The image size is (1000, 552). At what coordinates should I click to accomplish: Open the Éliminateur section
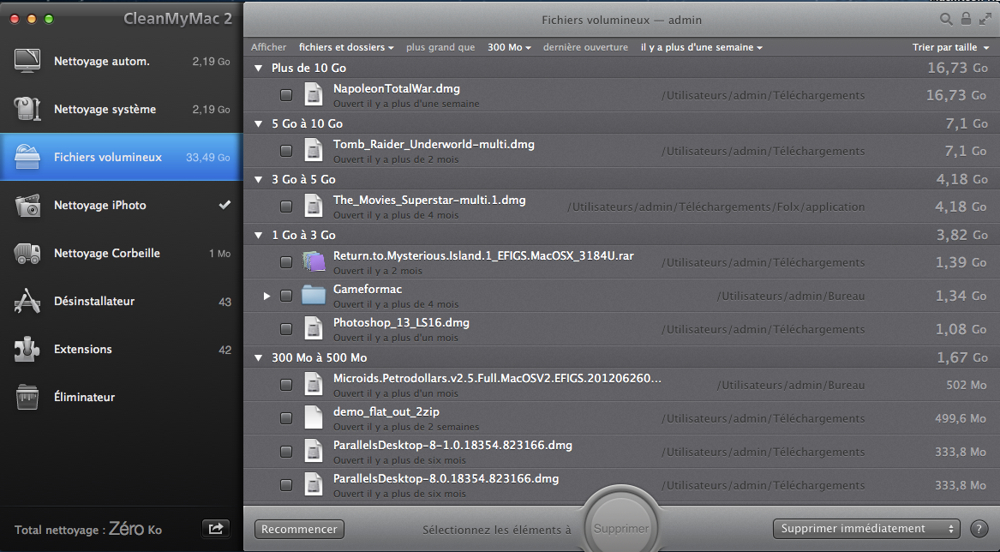(121, 397)
